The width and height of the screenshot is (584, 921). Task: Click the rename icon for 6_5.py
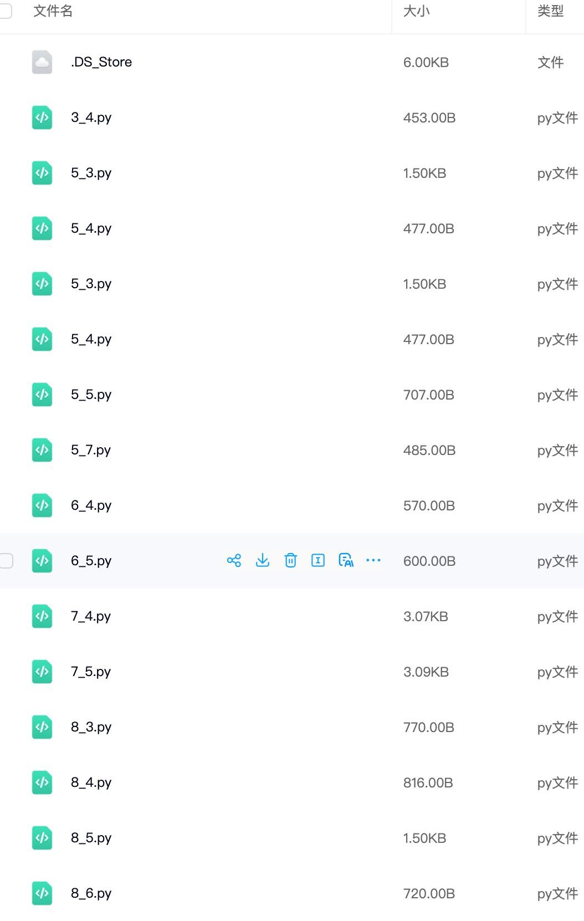tap(318, 560)
